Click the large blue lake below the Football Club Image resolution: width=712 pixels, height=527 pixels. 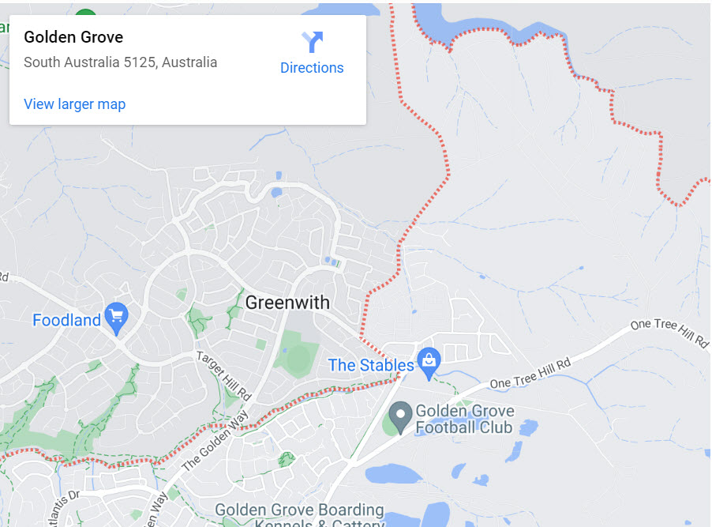[394, 474]
